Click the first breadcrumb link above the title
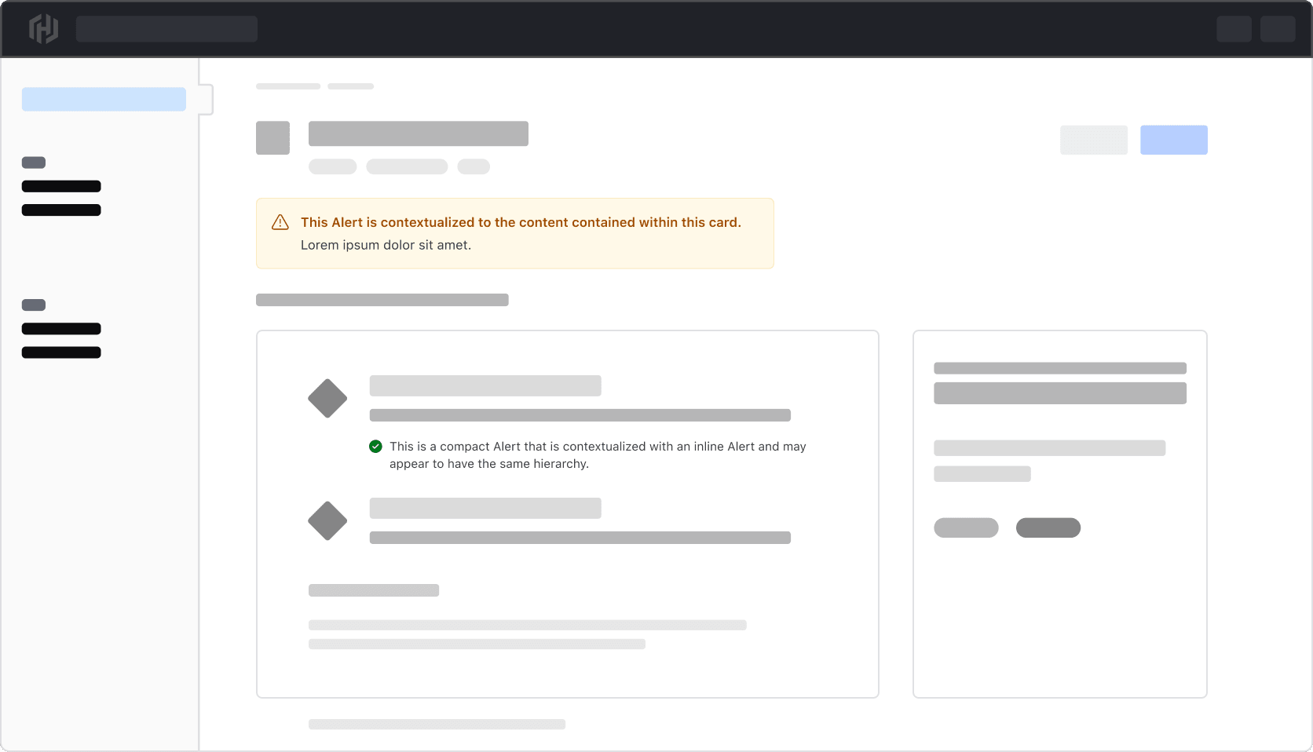This screenshot has height=752, width=1313. click(x=287, y=86)
